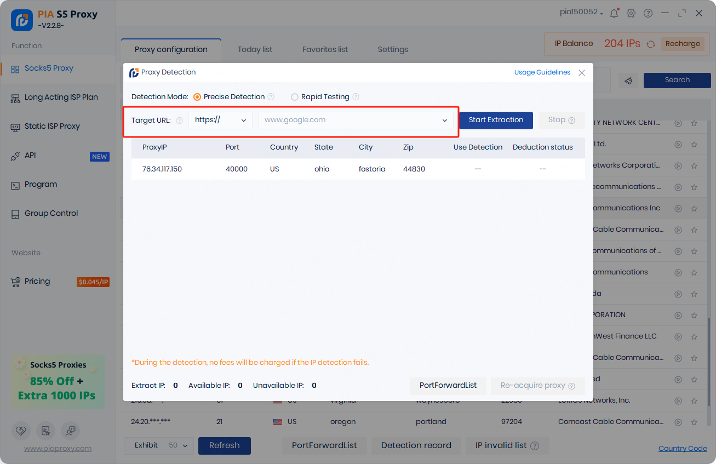Click the IP balance refresh icon
This screenshot has width=716, height=464.
651,44
